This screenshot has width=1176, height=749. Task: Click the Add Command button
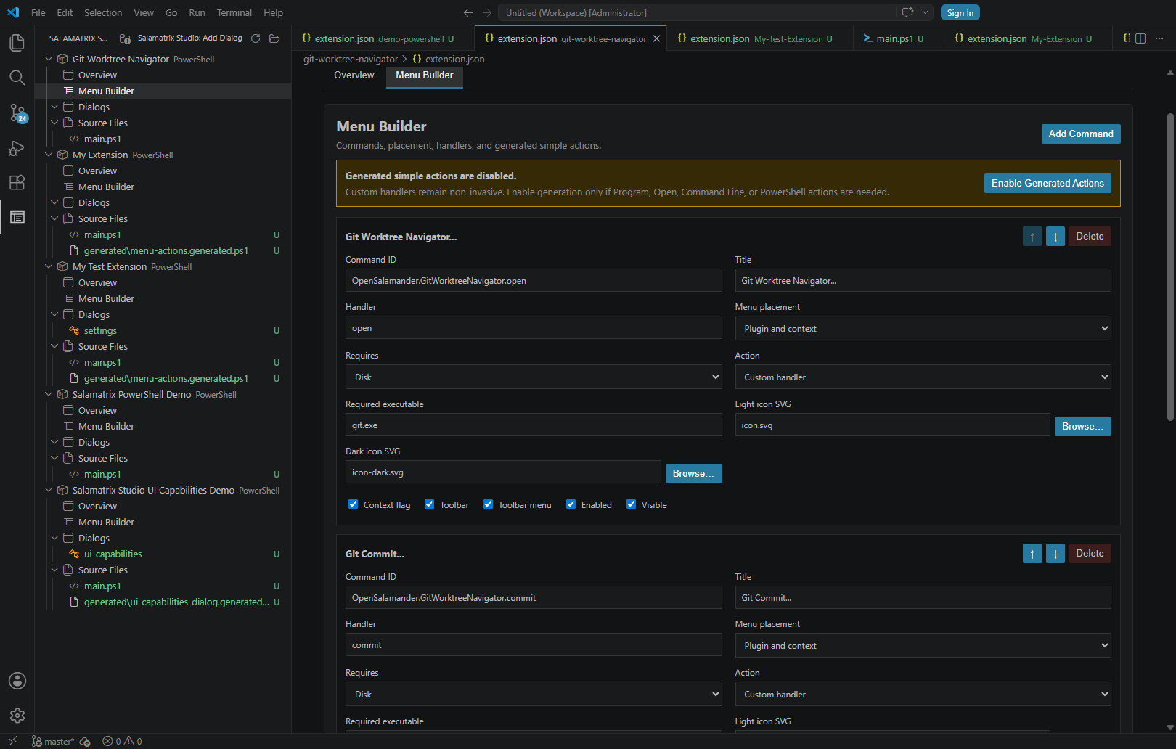[x=1081, y=134]
